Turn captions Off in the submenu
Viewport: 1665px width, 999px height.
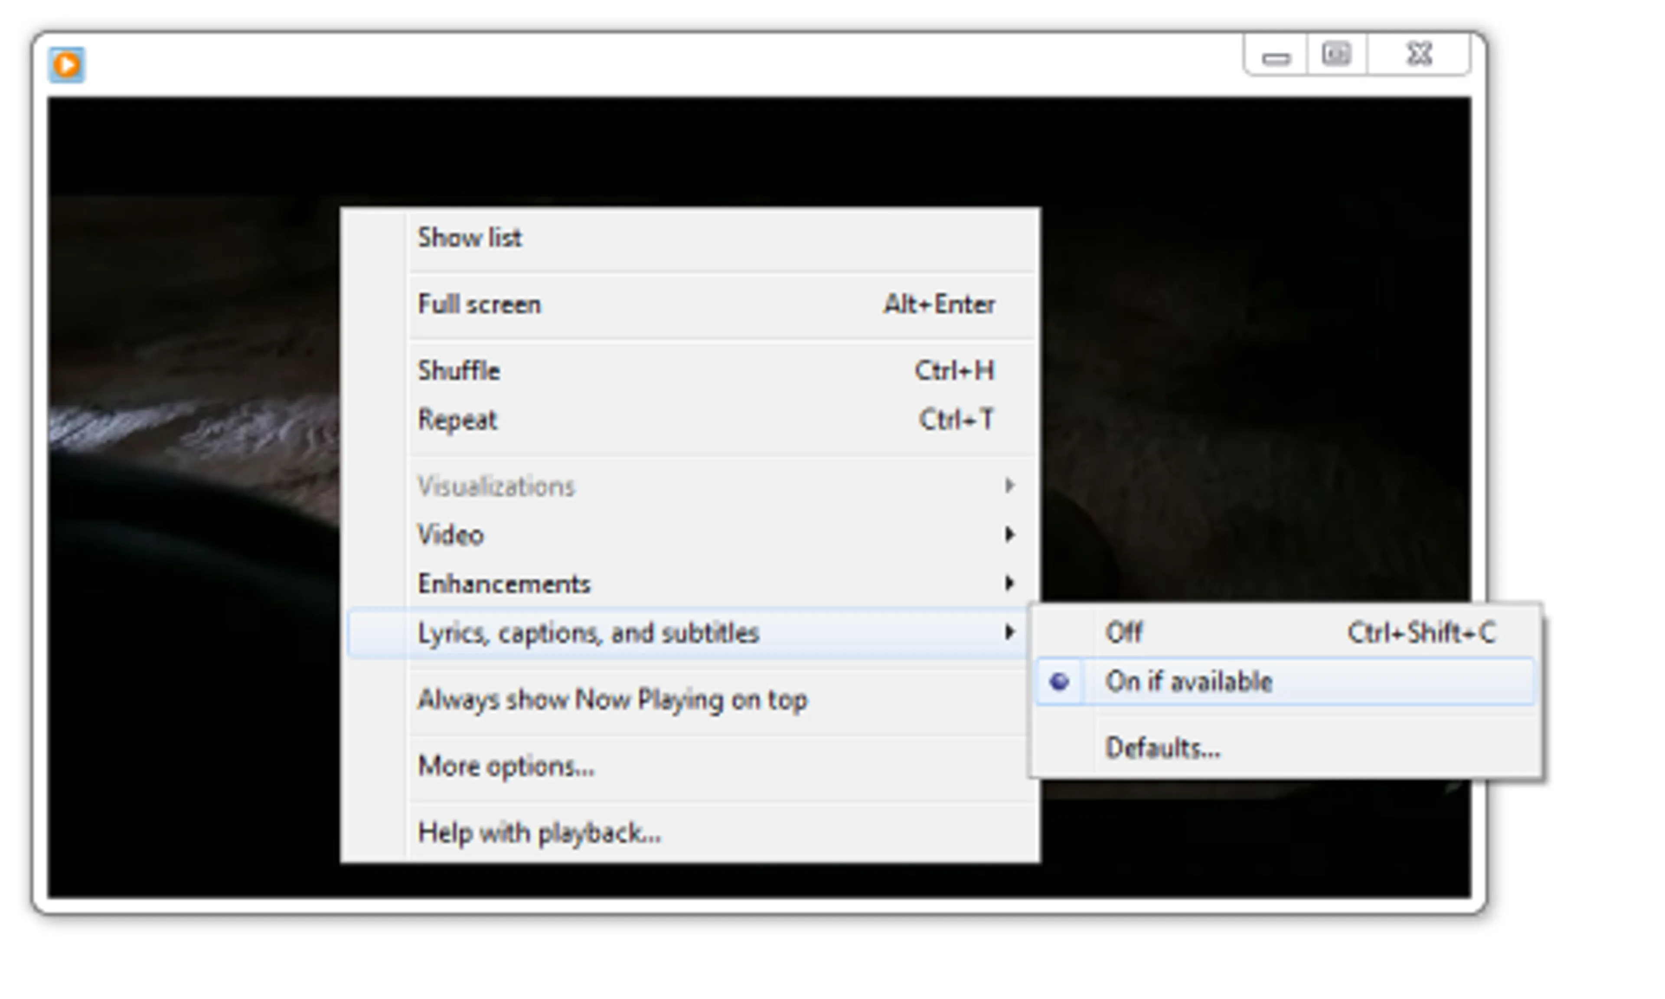pyautogui.click(x=1124, y=632)
